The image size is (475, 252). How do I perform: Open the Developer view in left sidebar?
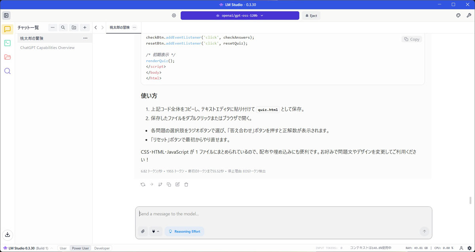pyautogui.click(x=7, y=43)
